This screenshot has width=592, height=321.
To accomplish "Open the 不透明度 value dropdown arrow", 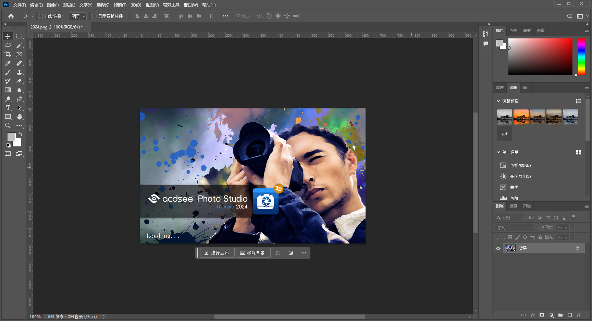I will [x=572, y=228].
